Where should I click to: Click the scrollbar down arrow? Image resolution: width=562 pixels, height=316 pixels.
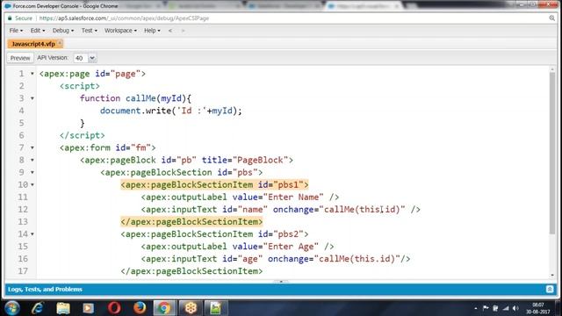(x=552, y=275)
